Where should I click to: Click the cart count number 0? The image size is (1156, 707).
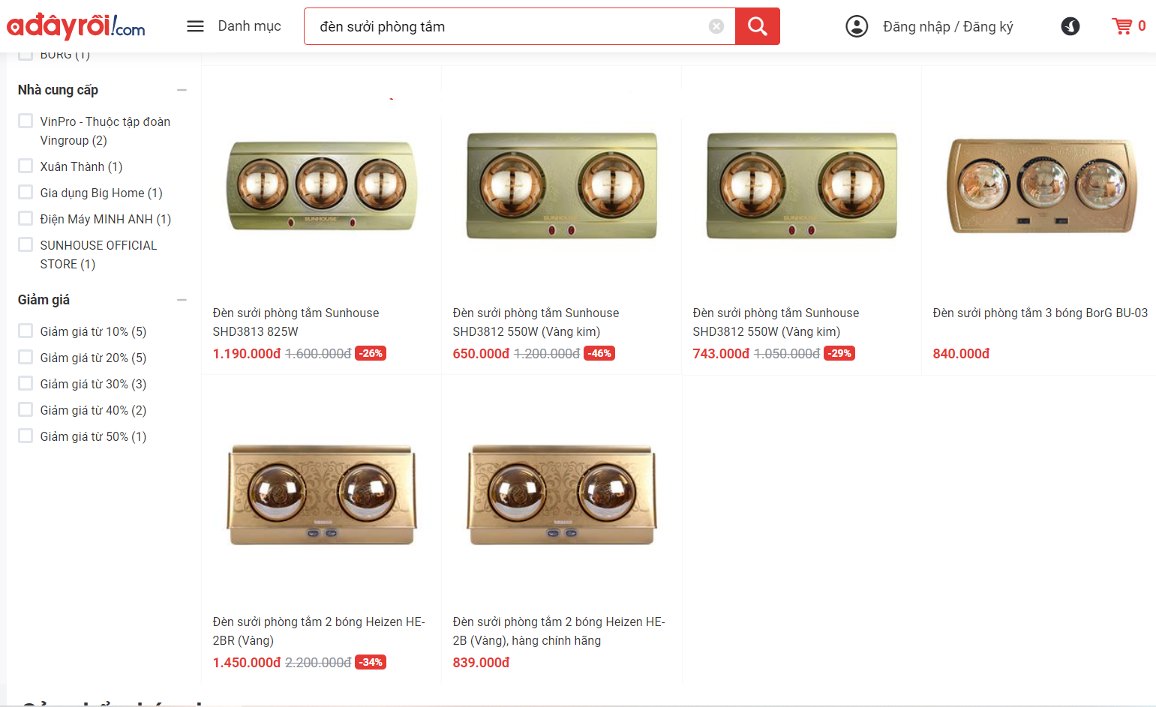[x=1142, y=25]
